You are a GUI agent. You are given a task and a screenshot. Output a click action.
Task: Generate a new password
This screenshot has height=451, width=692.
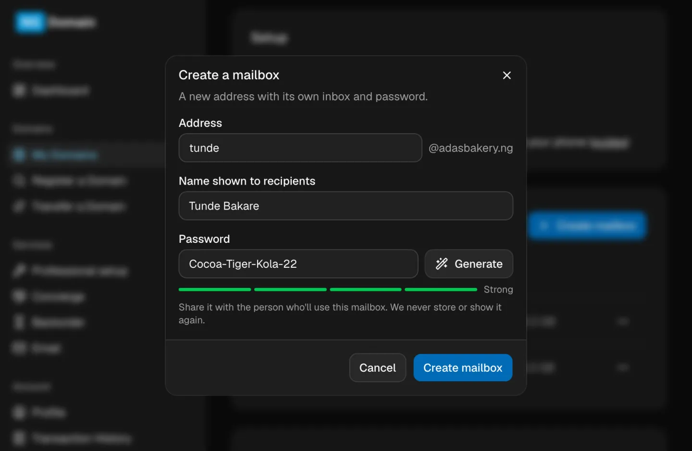pyautogui.click(x=469, y=264)
